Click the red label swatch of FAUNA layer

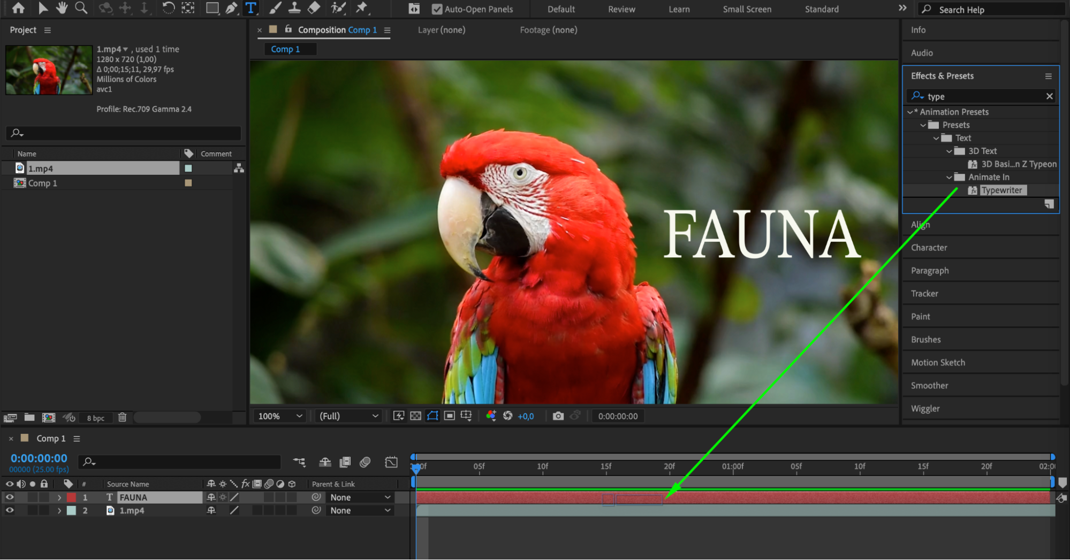coord(71,497)
